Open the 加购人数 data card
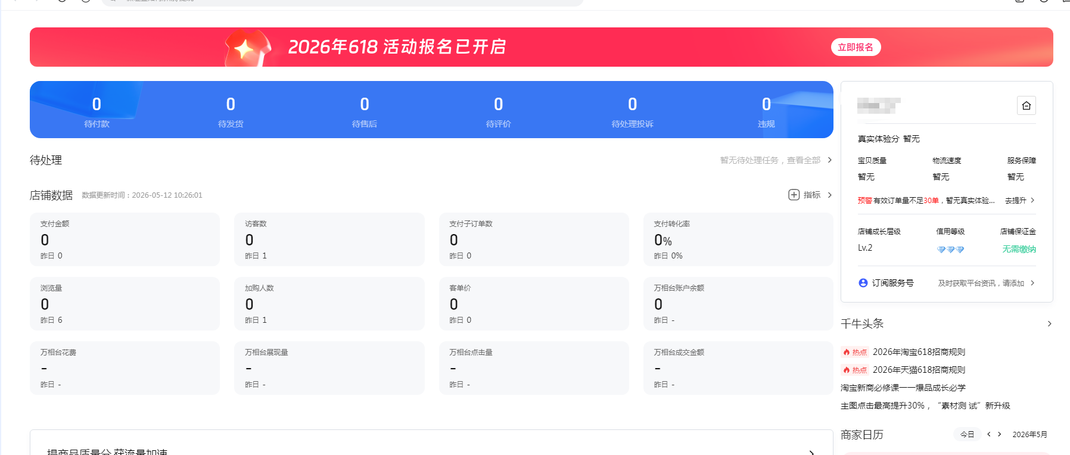This screenshot has height=455, width=1070. (x=329, y=304)
